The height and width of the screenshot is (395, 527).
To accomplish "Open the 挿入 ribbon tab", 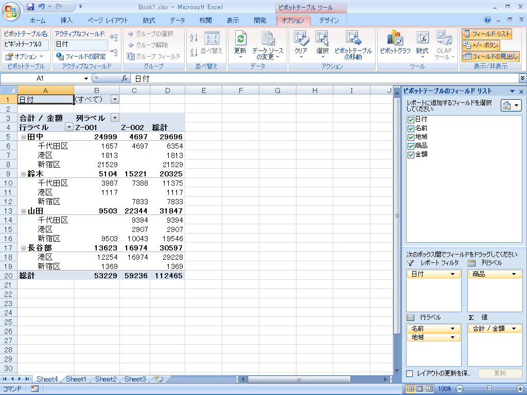I will click(66, 21).
